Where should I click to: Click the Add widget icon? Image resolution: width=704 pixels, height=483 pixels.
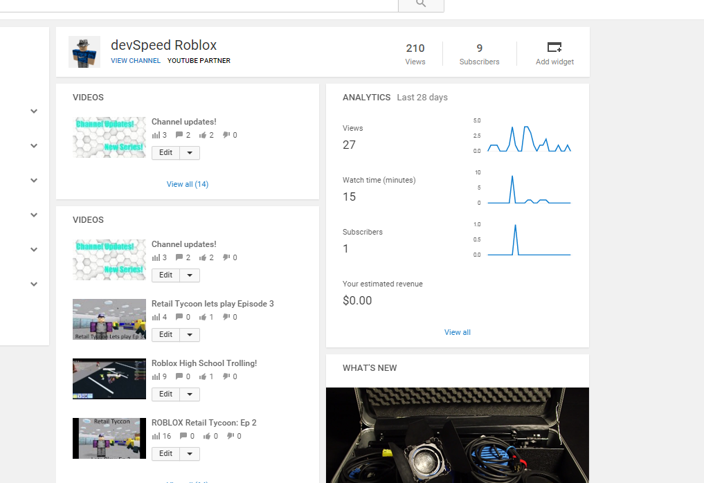tap(554, 47)
